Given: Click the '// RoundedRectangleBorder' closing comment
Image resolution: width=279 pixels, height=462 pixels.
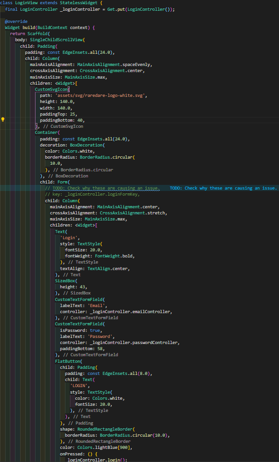Looking at the screenshot, I should pos(100,441).
